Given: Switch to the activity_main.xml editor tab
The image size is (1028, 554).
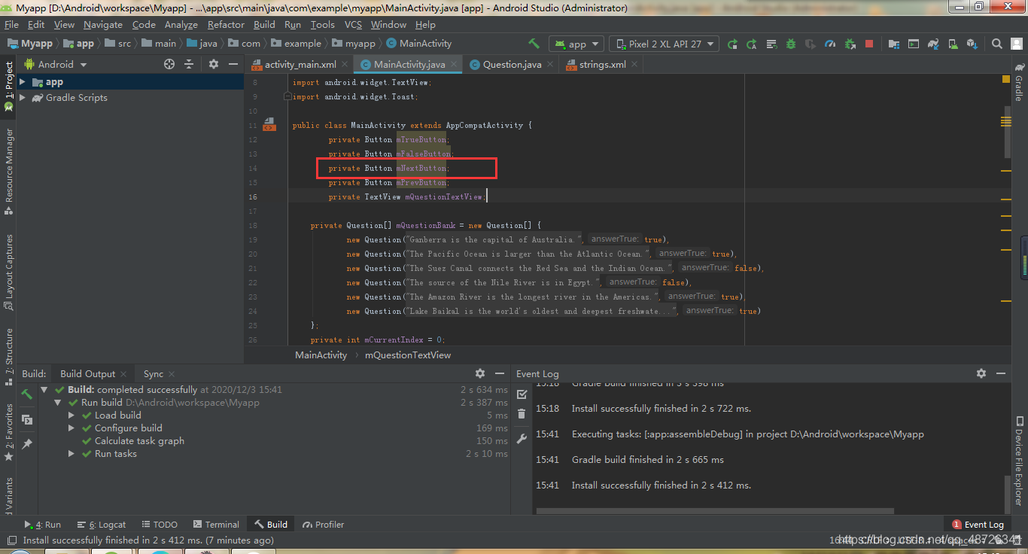Looking at the screenshot, I should click(x=300, y=64).
